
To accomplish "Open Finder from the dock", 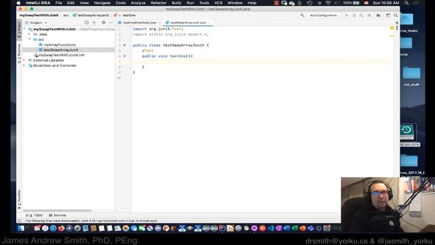I will pos(21,229).
